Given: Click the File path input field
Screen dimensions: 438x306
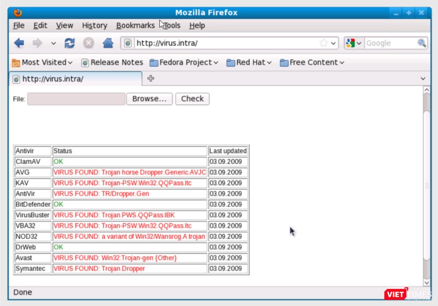Looking at the screenshot, I should tap(76, 99).
